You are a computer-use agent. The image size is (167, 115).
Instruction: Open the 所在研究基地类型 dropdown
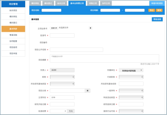62,84
